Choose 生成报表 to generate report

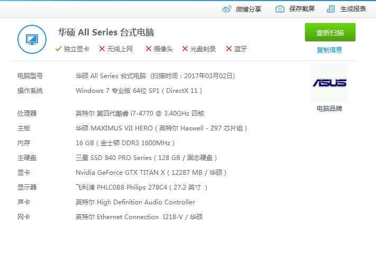click(x=353, y=9)
